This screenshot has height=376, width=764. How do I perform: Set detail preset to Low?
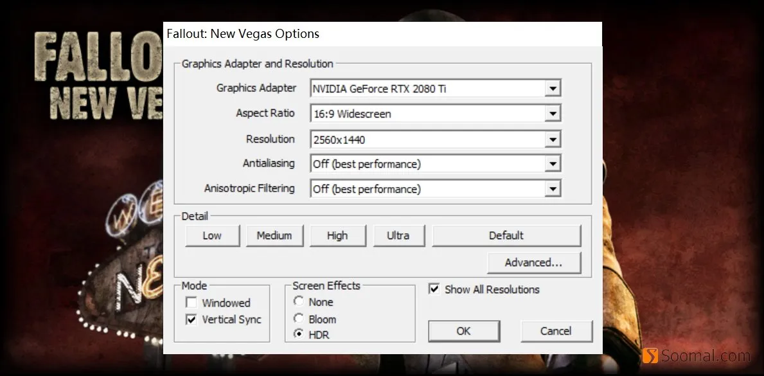pyautogui.click(x=213, y=235)
